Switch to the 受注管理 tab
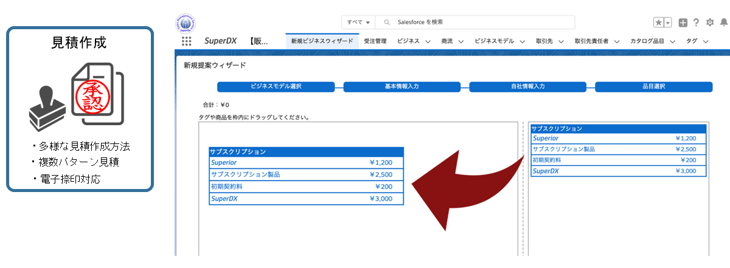 pyautogui.click(x=375, y=41)
